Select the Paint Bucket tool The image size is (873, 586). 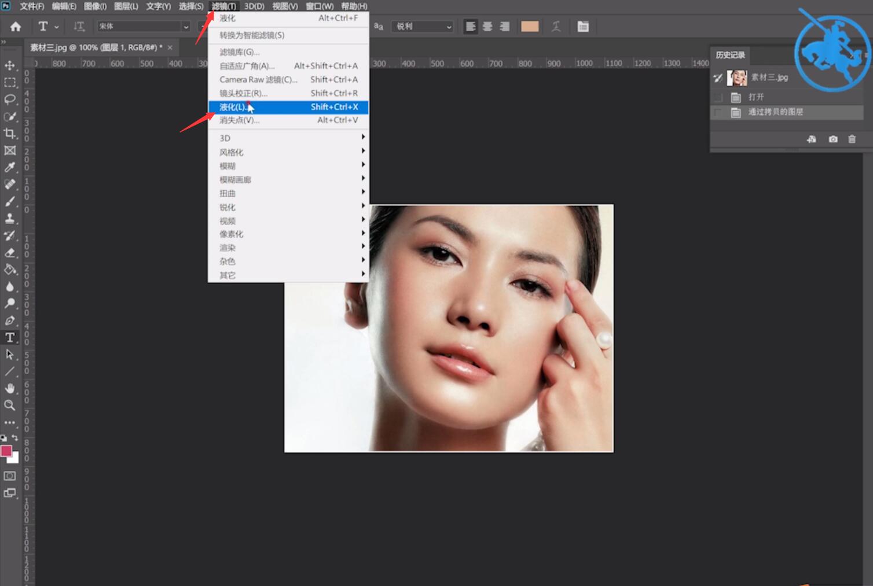tap(10, 270)
